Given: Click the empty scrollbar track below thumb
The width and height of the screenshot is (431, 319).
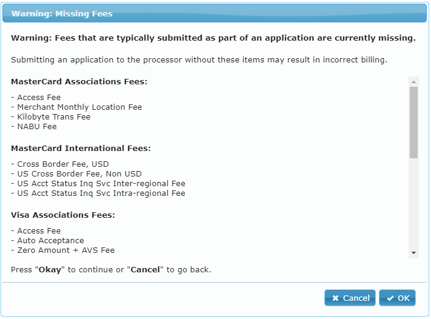Looking at the screenshot, I should 413,204.
